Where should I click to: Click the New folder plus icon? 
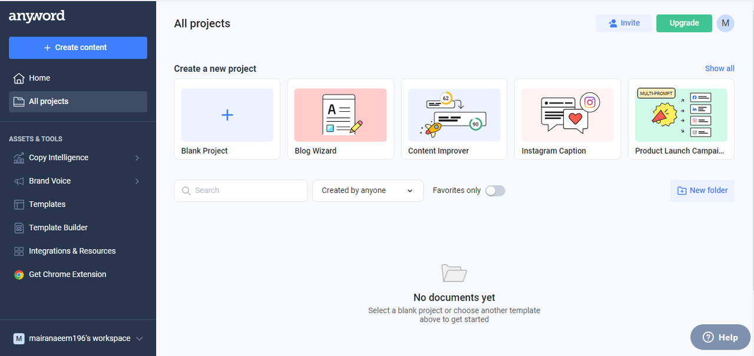[x=682, y=191]
